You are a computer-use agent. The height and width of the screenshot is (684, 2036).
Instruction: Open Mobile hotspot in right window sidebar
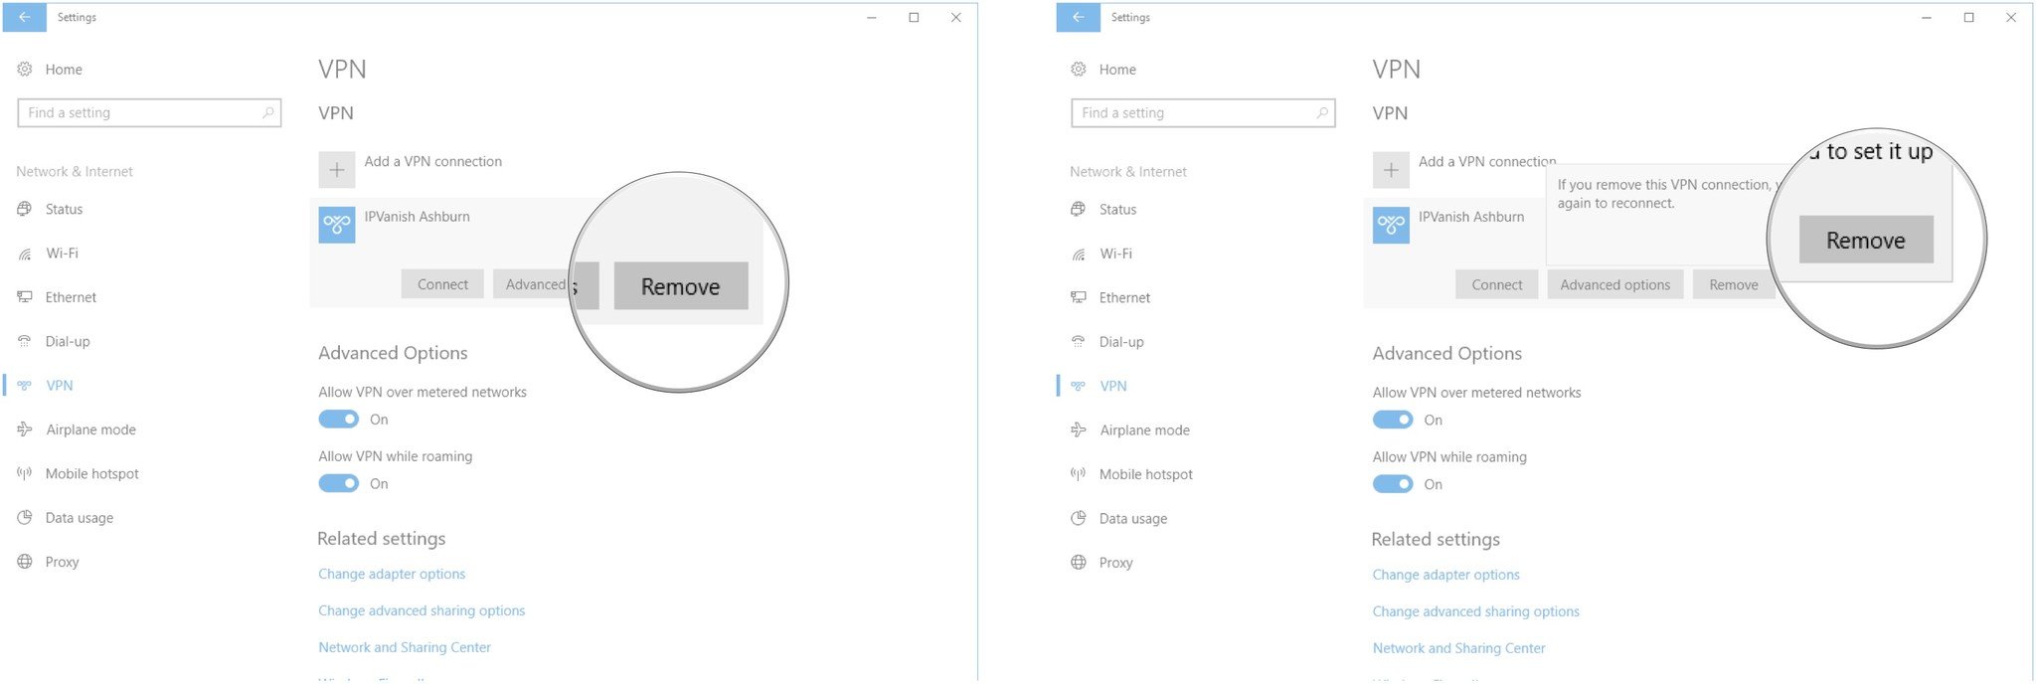click(1131, 474)
